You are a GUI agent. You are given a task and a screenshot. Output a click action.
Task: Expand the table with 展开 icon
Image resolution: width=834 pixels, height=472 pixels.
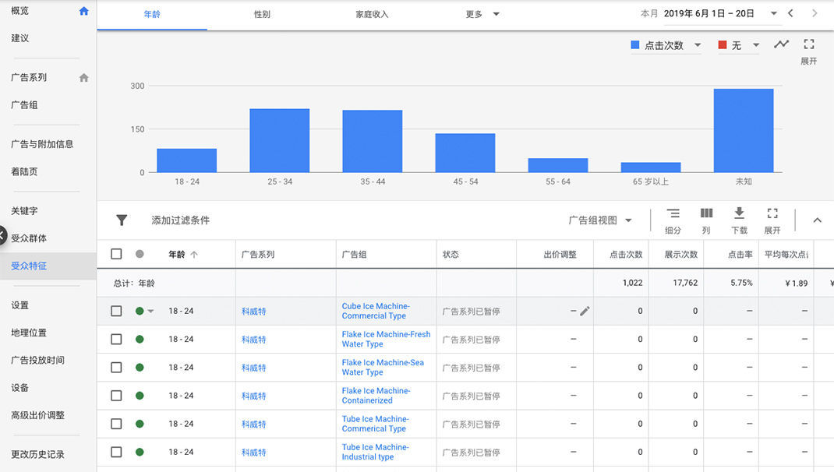point(772,213)
